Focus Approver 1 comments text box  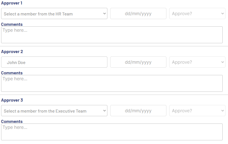click(112, 35)
